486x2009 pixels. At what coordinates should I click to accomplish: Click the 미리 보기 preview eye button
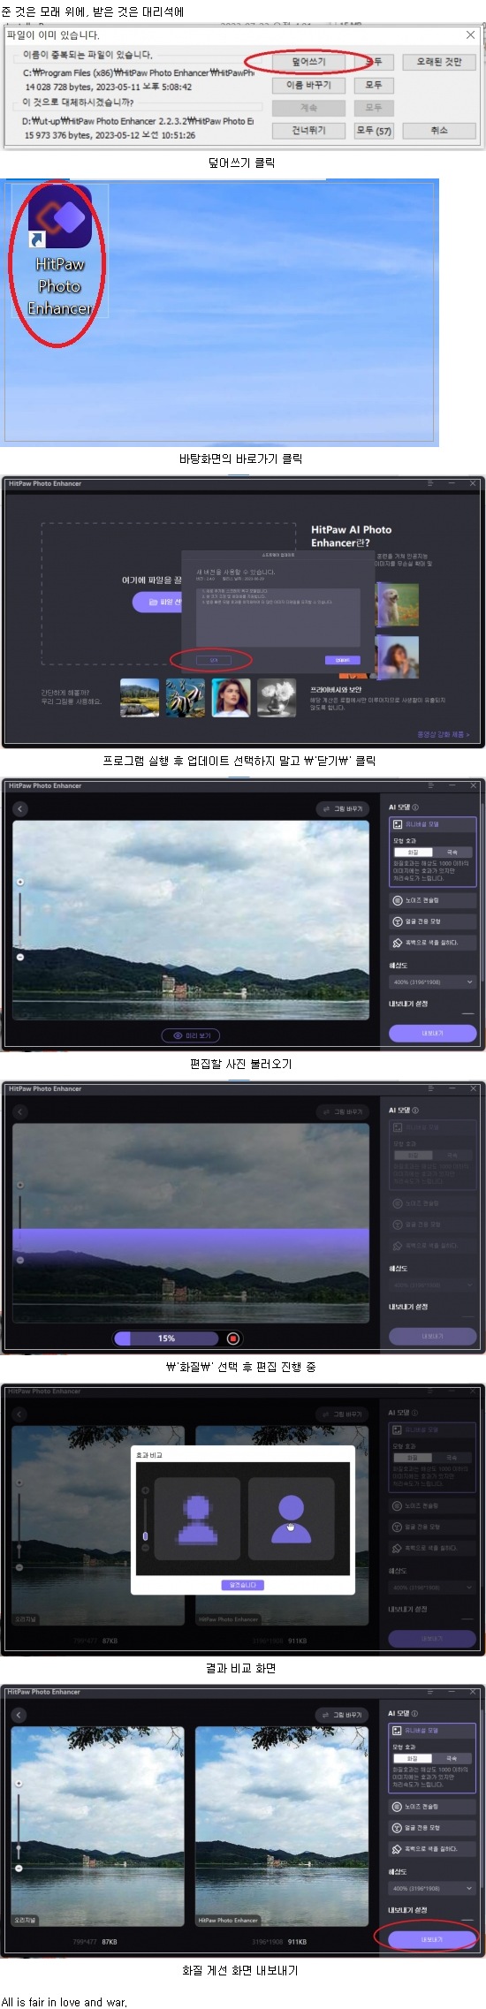[x=191, y=1035]
